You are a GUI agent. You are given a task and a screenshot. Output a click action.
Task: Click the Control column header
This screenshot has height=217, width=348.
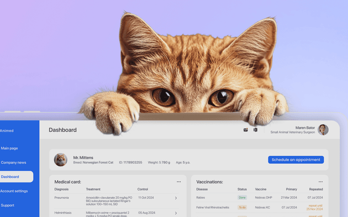143,189
